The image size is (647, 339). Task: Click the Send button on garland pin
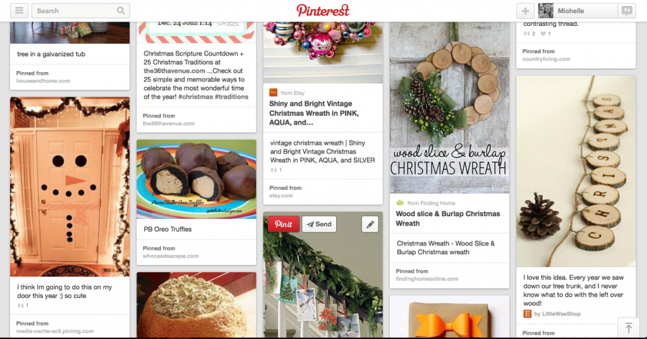[x=319, y=225]
